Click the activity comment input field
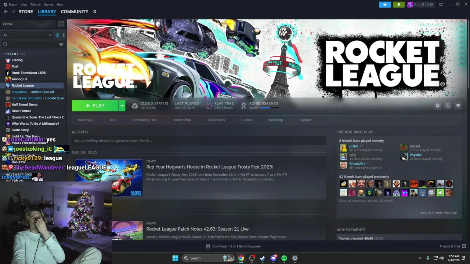470x264 pixels. pyautogui.click(x=199, y=140)
